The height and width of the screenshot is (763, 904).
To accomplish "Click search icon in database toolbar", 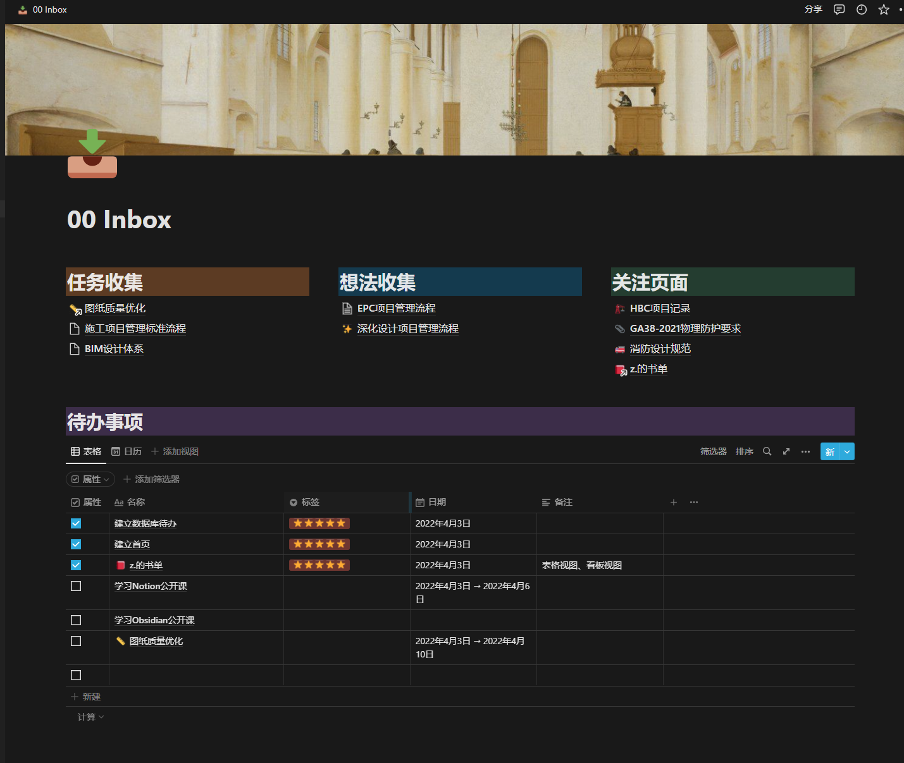I will (x=767, y=451).
